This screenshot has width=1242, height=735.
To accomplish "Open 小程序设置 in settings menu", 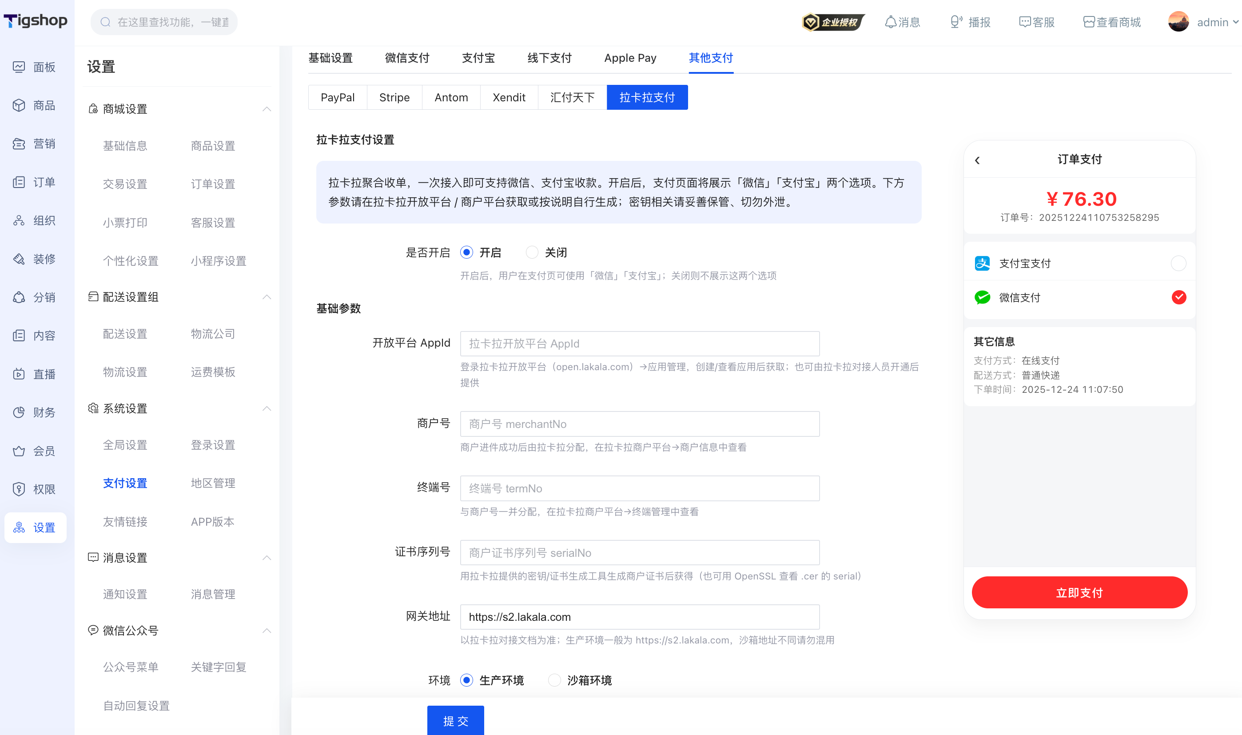I will (218, 261).
